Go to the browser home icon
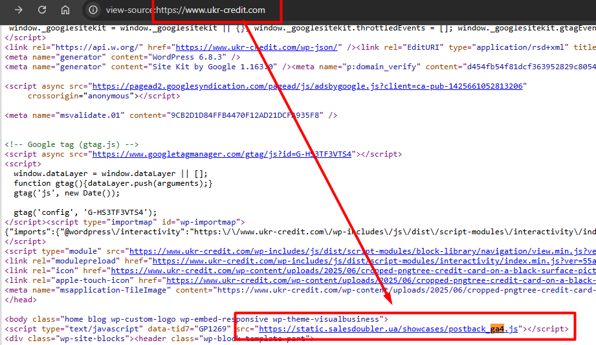This screenshot has width=596, height=345. click(65, 10)
